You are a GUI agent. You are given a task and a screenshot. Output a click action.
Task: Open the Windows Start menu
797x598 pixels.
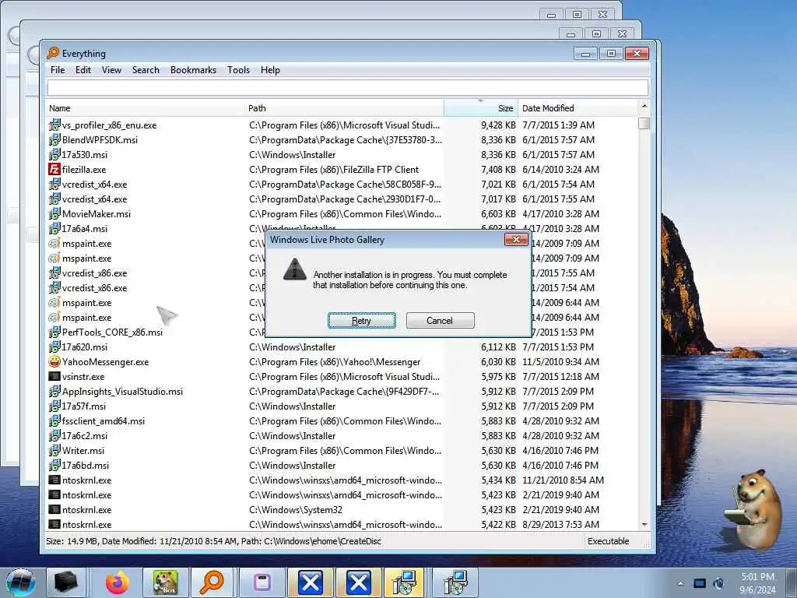point(20,582)
